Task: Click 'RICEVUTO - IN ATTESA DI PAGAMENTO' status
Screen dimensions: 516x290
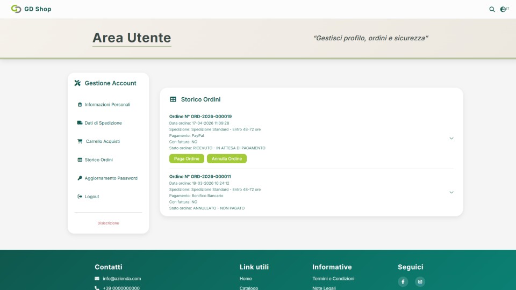Action: tap(229, 148)
